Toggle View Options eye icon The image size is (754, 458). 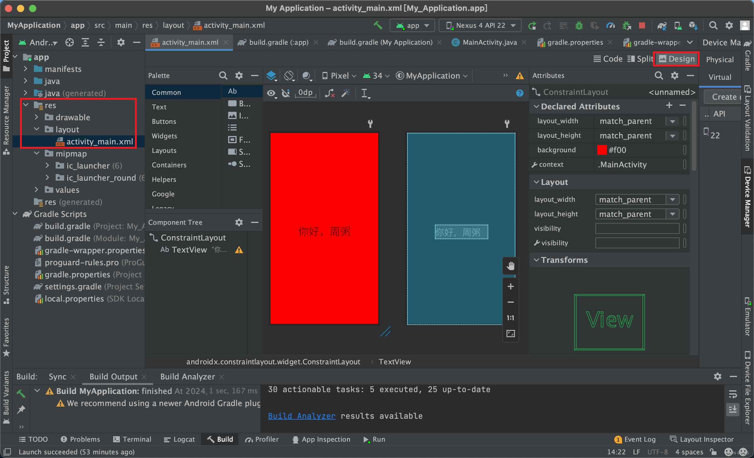(271, 93)
